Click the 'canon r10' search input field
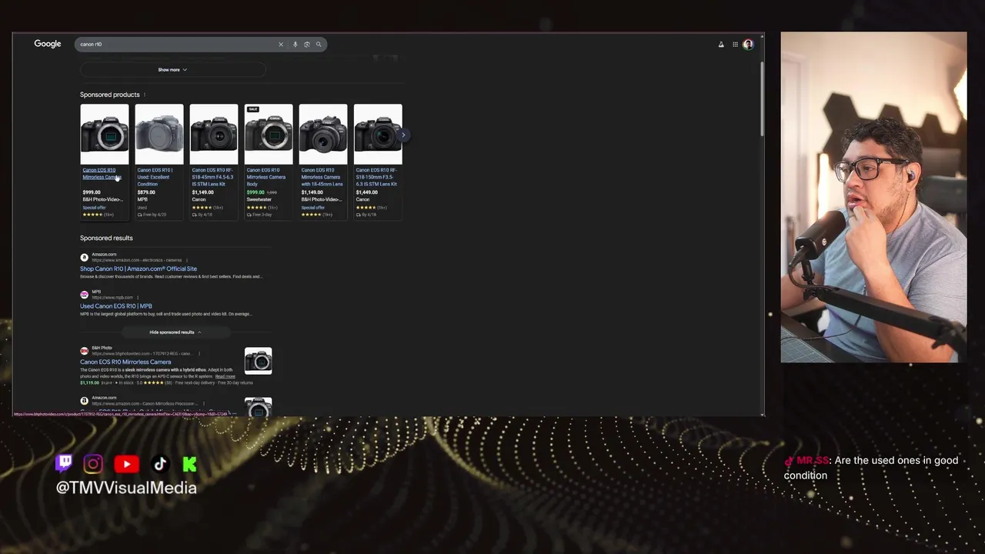 [175, 45]
